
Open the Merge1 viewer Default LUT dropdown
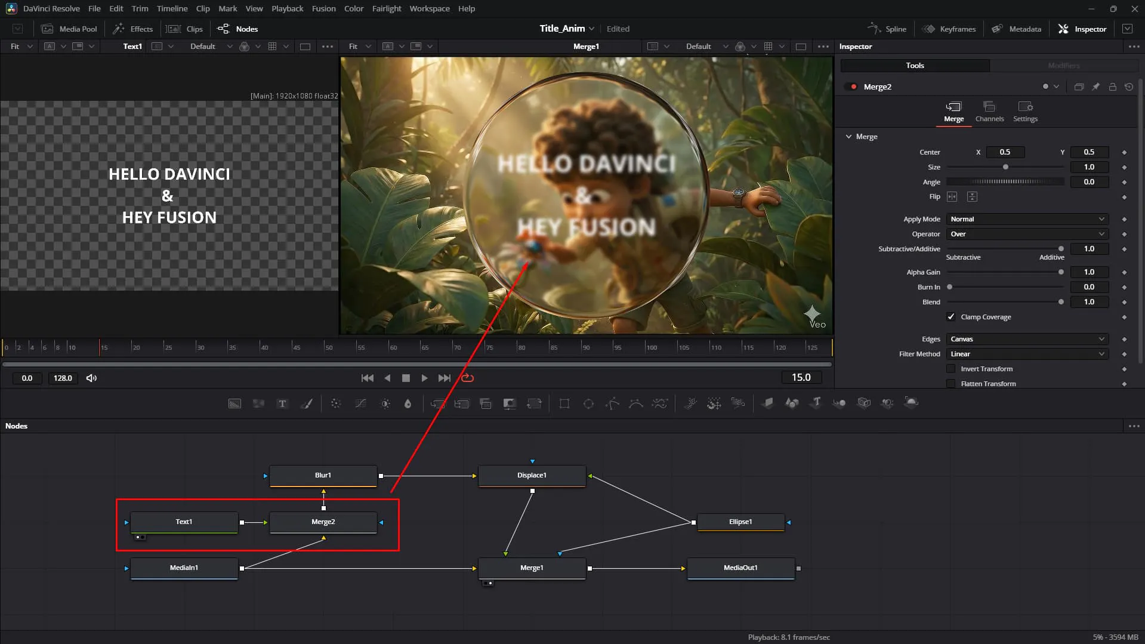[x=707, y=47]
